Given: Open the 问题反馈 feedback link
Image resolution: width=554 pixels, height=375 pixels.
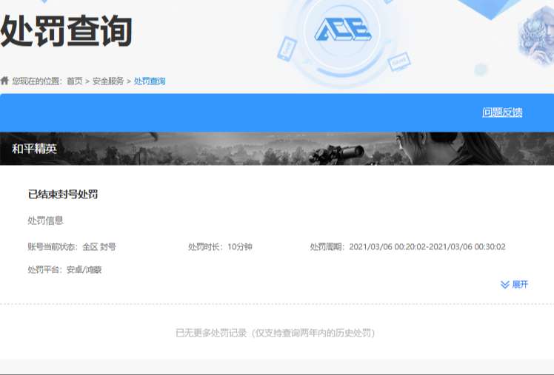Looking at the screenshot, I should (502, 112).
